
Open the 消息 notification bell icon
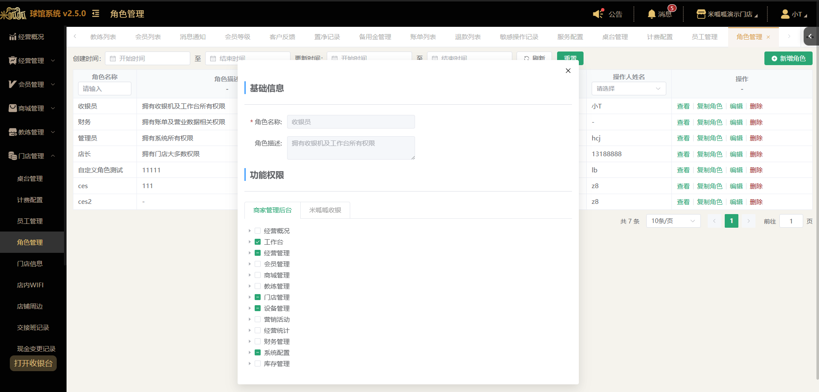[651, 14]
